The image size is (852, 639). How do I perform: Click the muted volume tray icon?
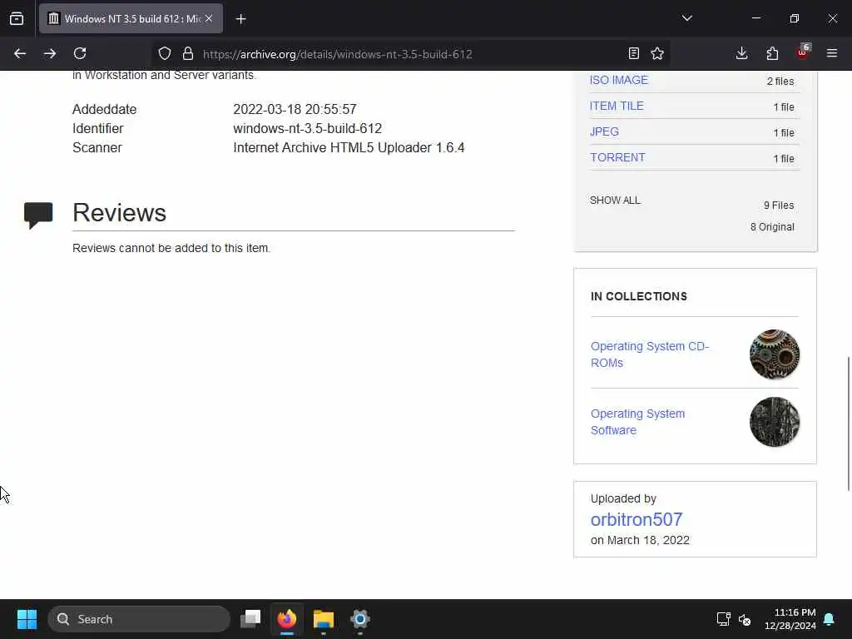[745, 619]
